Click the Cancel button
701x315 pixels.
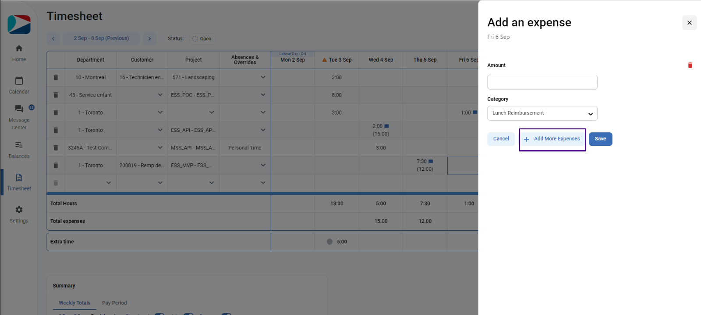point(501,139)
